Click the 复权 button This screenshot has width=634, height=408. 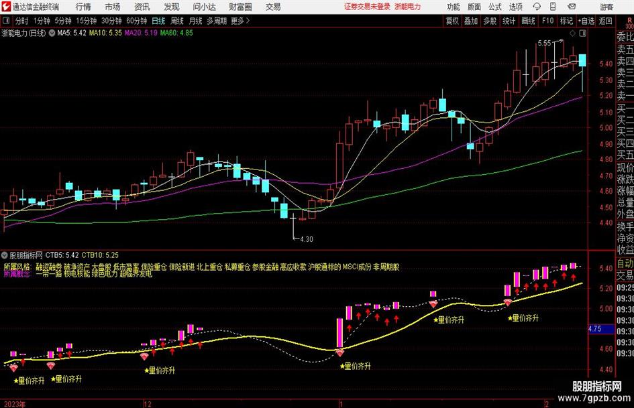pyautogui.click(x=452, y=21)
